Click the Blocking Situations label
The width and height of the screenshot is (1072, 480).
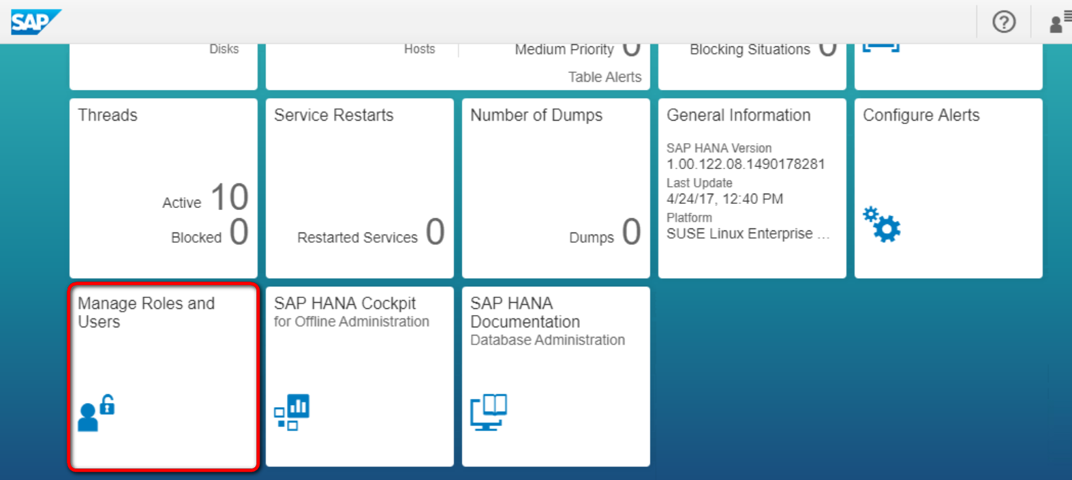point(750,49)
